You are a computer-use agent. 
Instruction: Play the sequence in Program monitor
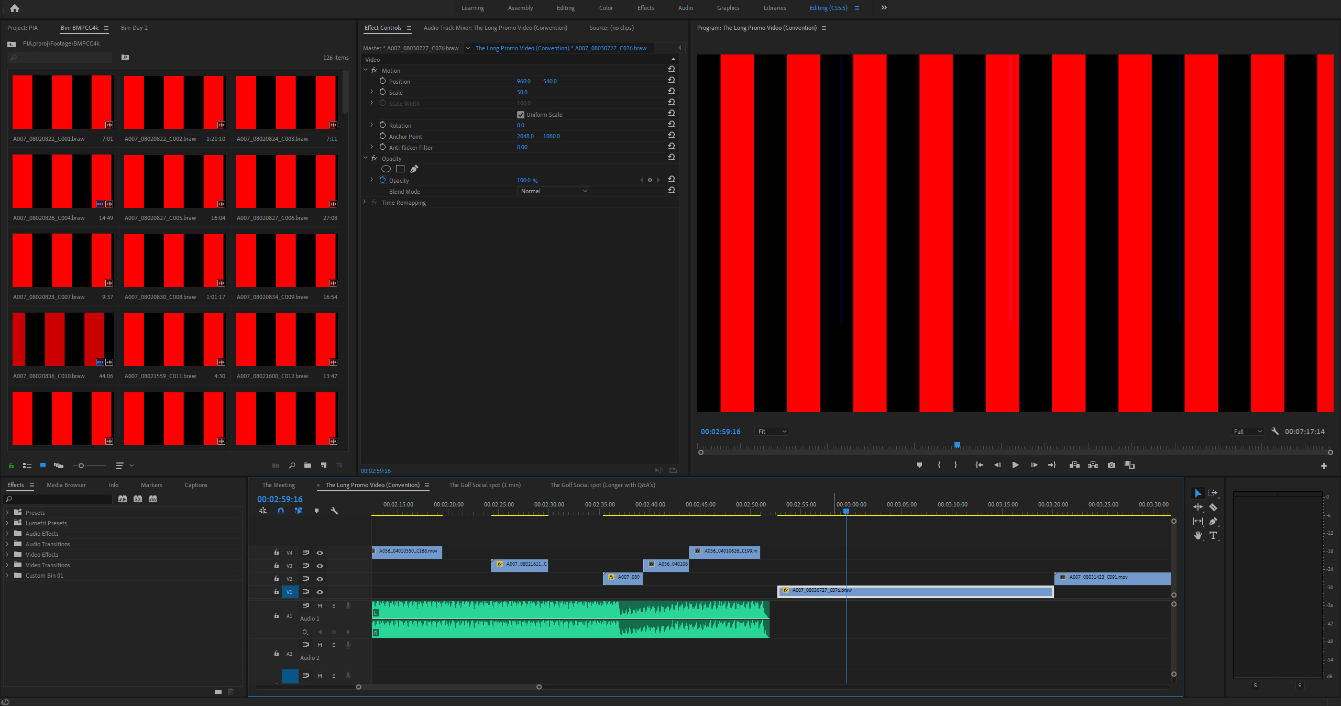coord(1015,465)
